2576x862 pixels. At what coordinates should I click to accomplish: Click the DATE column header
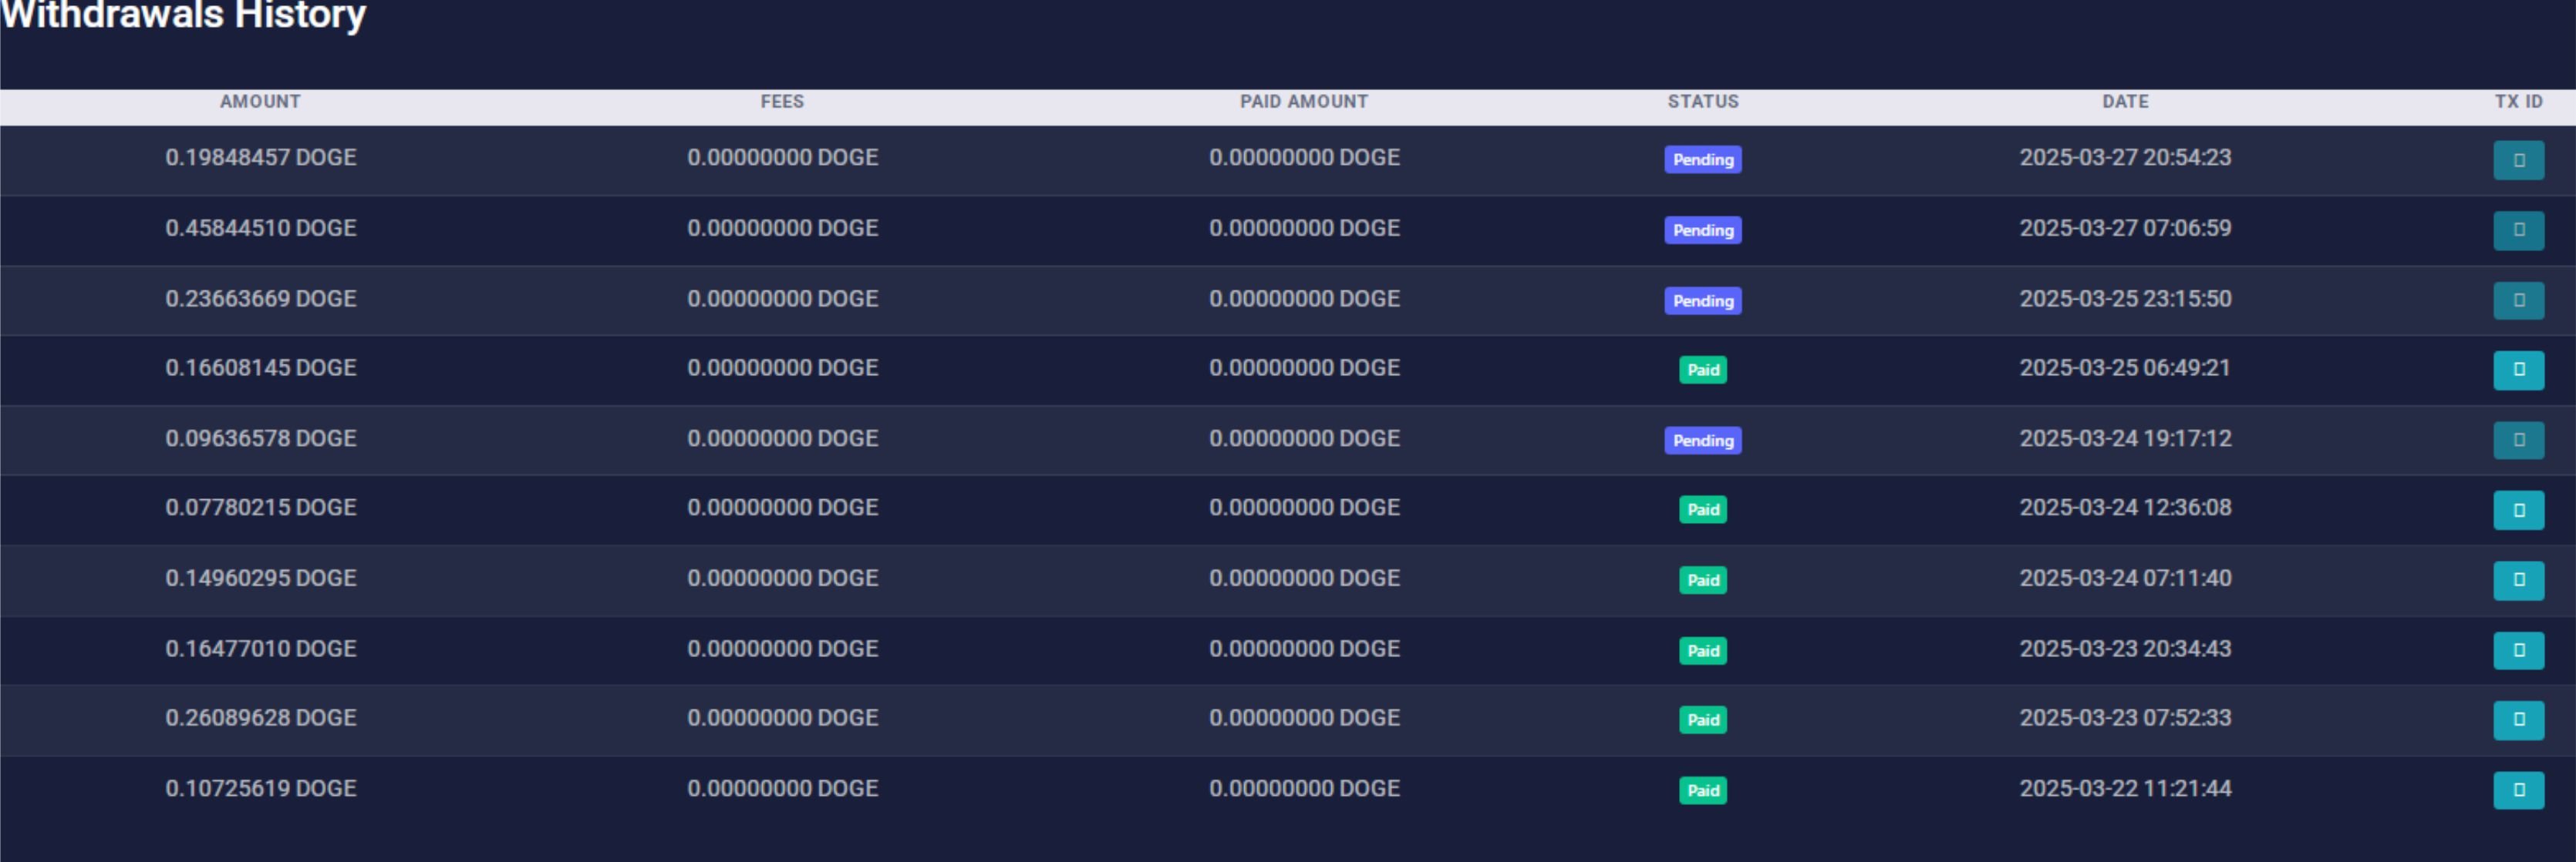[2124, 102]
